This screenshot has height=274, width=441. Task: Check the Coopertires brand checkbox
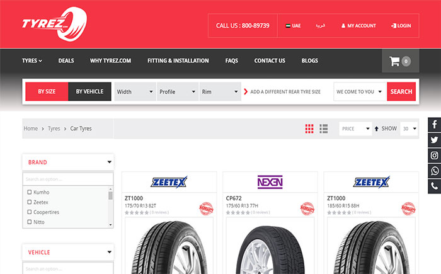pyautogui.click(x=29, y=212)
